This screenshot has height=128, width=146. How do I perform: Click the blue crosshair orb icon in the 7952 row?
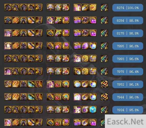click(77, 84)
